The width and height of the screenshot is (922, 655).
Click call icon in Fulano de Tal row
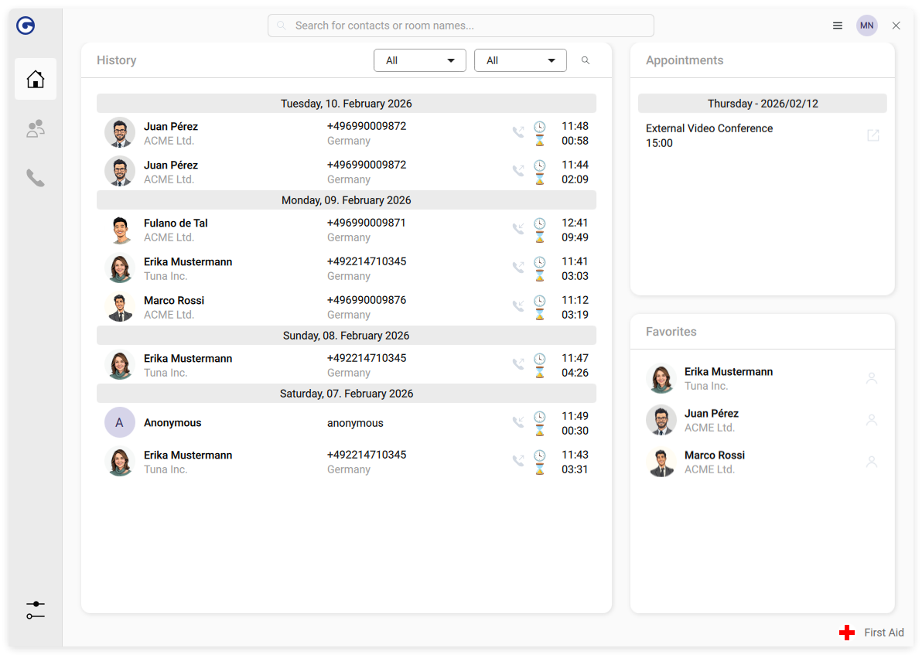pos(518,230)
